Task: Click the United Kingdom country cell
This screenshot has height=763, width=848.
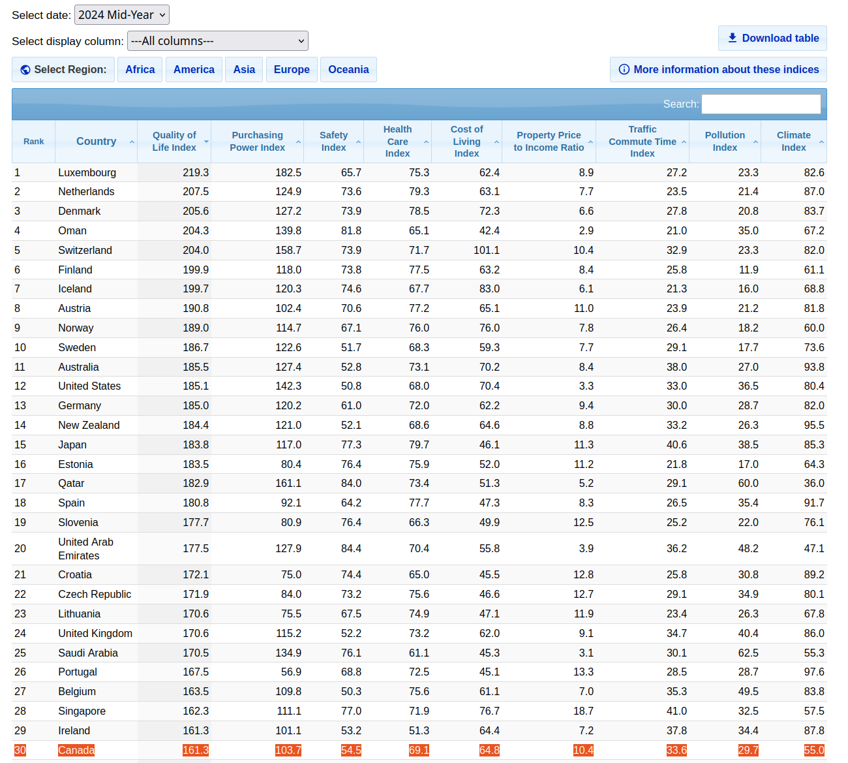Action: (x=95, y=634)
